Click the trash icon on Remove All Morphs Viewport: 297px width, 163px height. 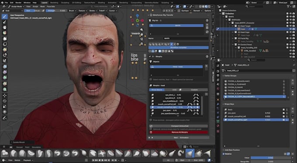(x=151, y=132)
